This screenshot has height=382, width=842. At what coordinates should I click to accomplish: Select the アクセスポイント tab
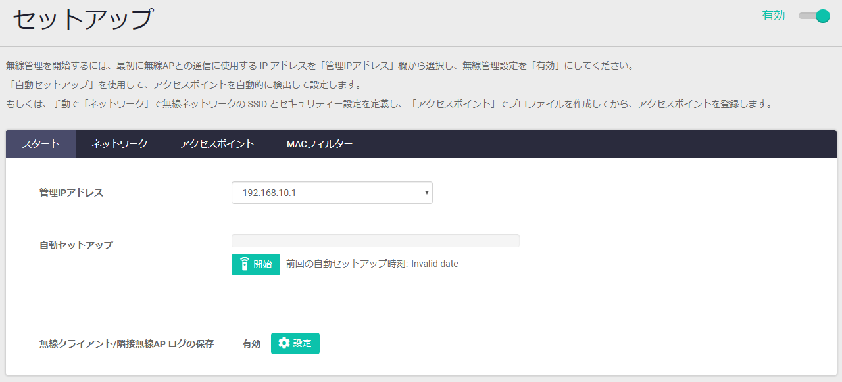click(217, 144)
